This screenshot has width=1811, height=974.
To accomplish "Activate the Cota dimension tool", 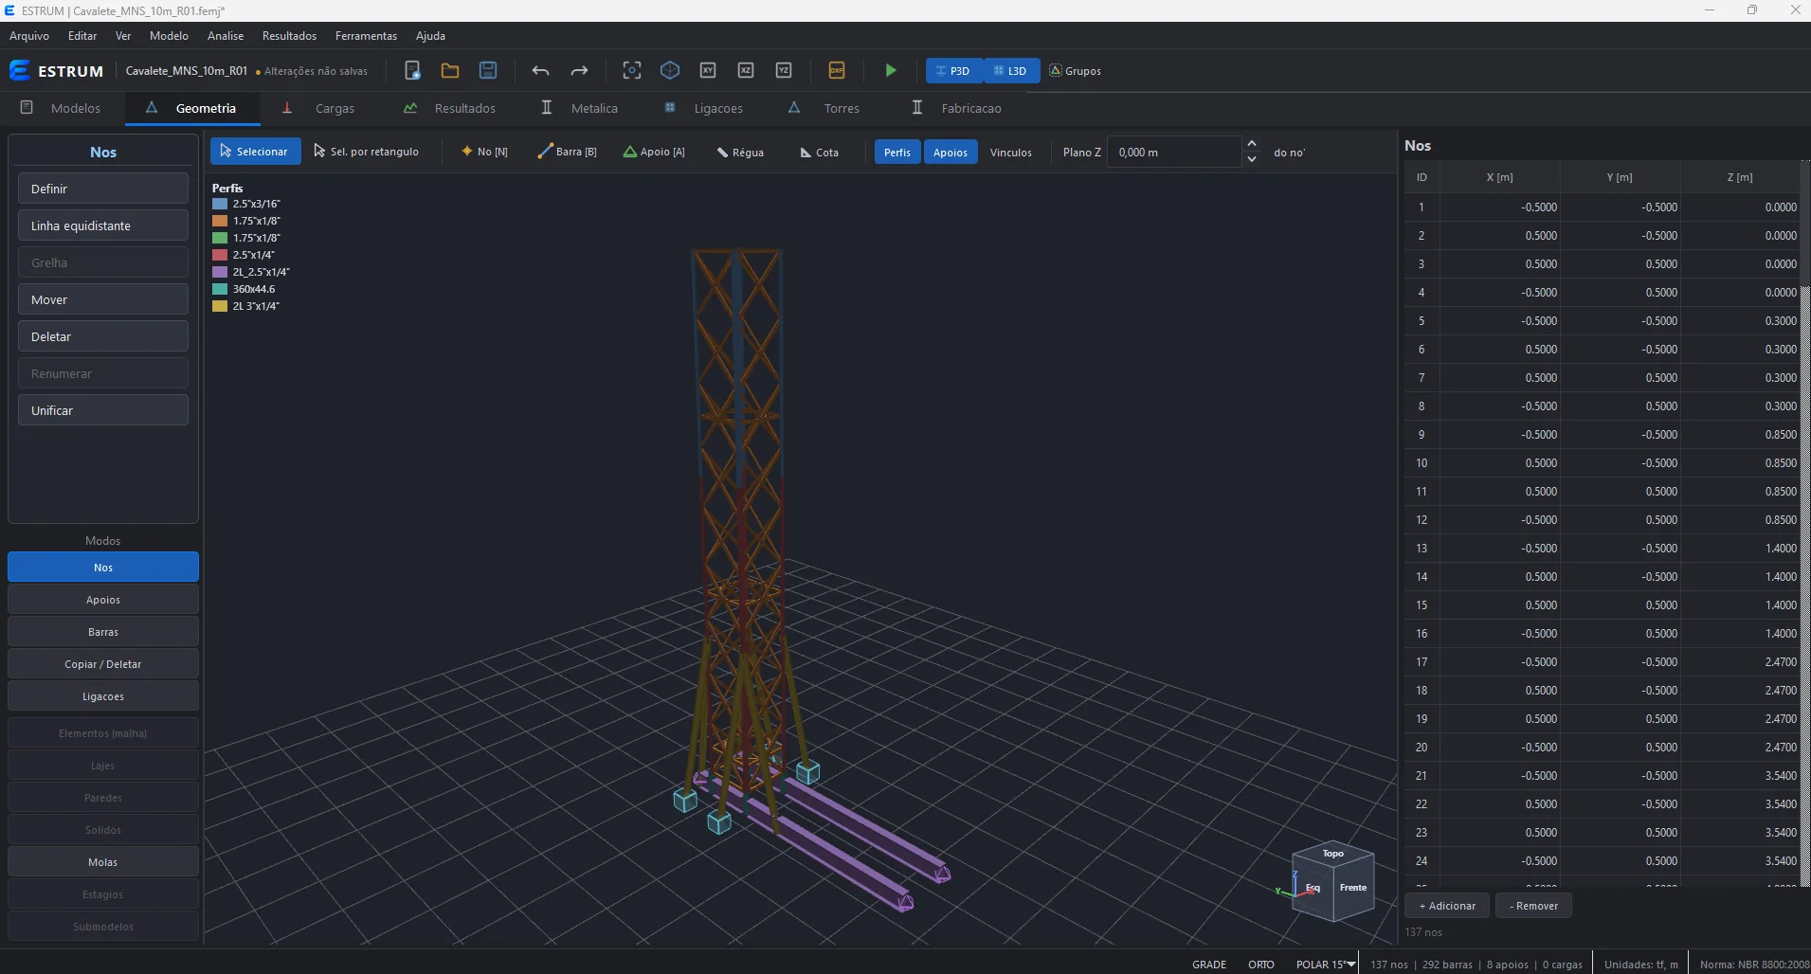I will point(820,152).
